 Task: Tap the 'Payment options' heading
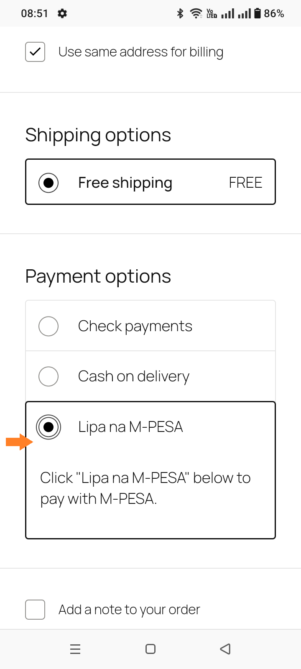98,276
